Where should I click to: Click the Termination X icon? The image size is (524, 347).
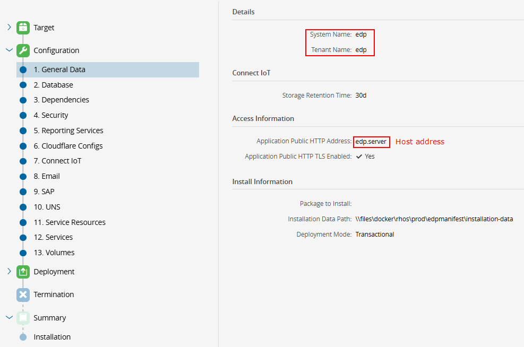click(23, 294)
